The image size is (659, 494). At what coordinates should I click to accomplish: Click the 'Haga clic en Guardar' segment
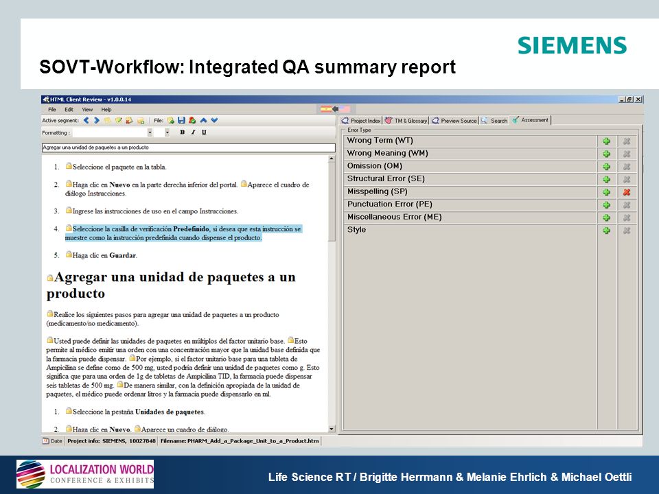(102, 255)
